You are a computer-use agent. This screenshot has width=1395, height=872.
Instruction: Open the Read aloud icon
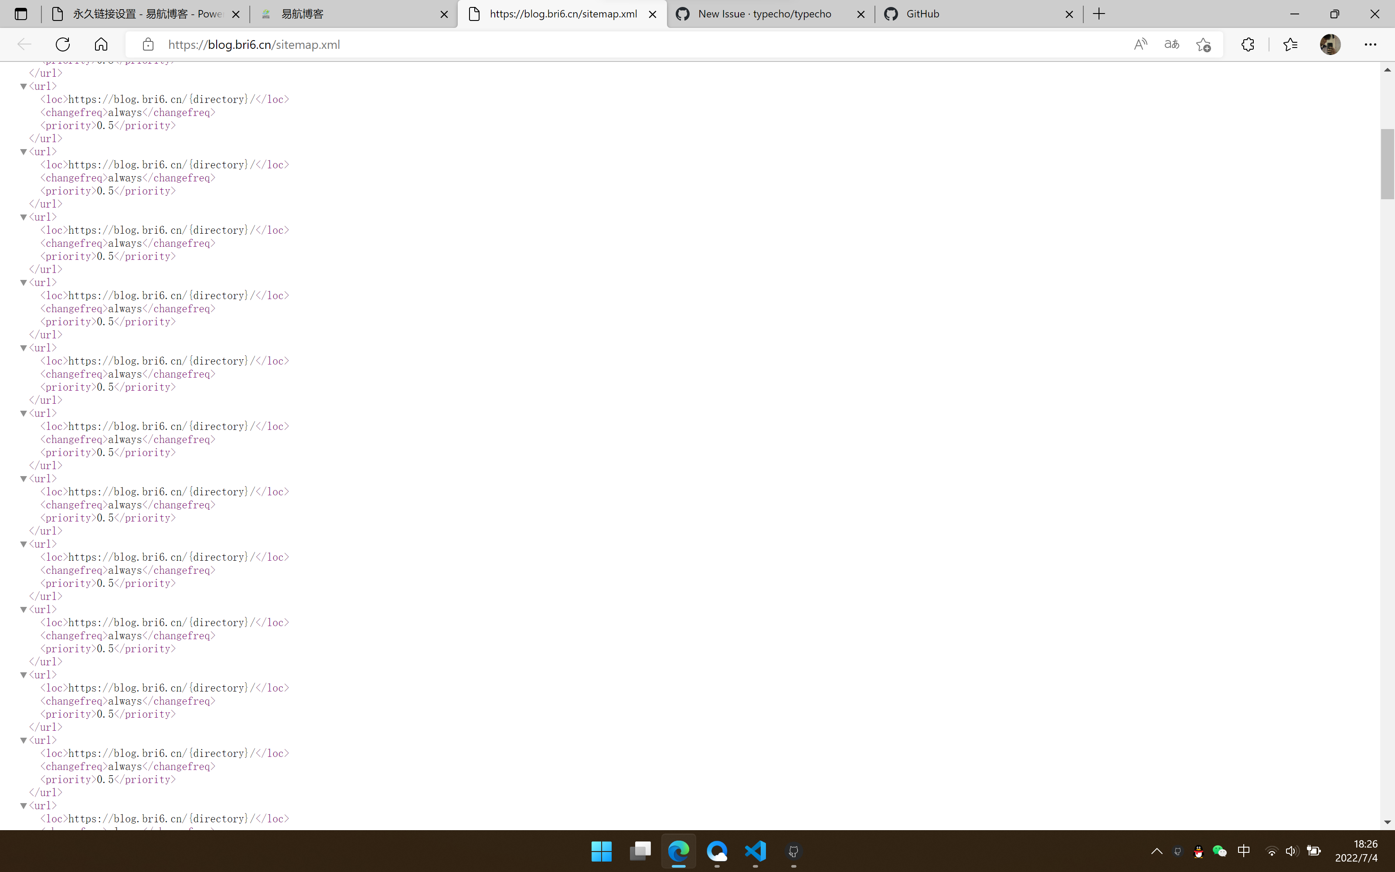[x=1140, y=44]
